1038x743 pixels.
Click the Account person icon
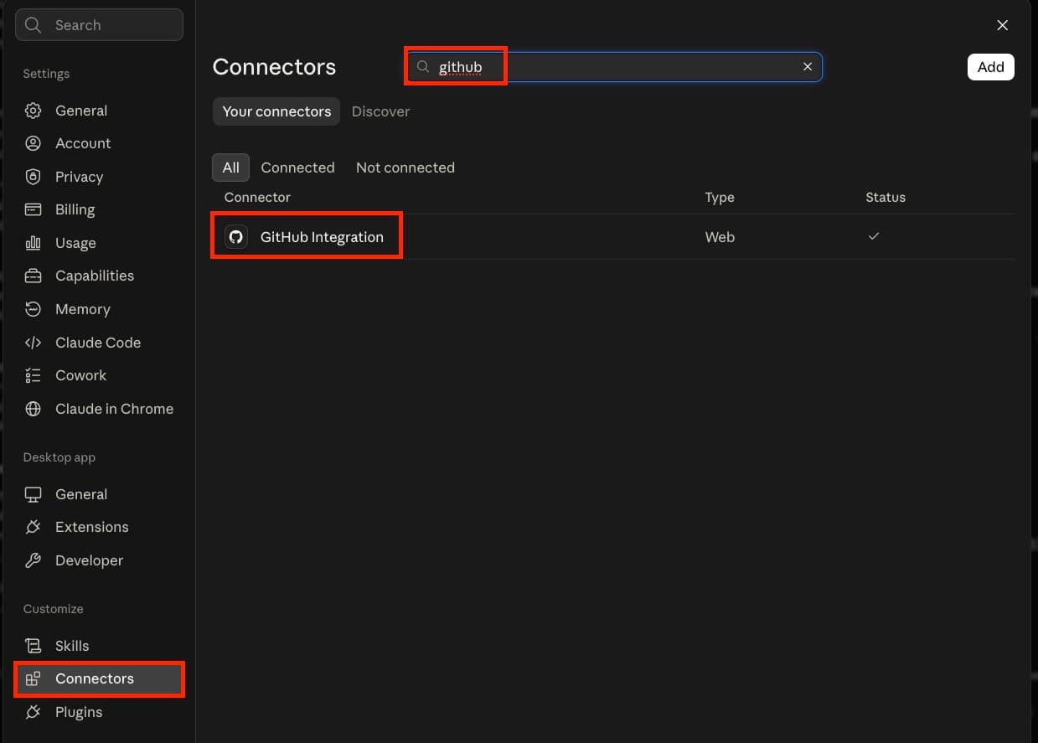coord(33,143)
